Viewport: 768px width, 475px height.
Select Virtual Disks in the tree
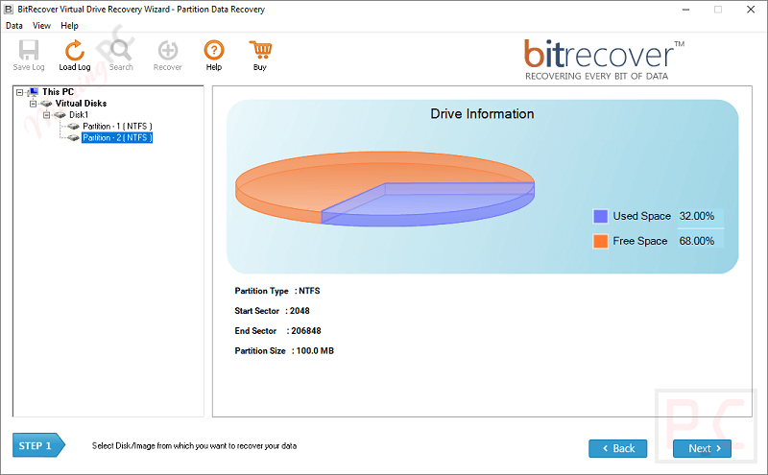click(81, 104)
